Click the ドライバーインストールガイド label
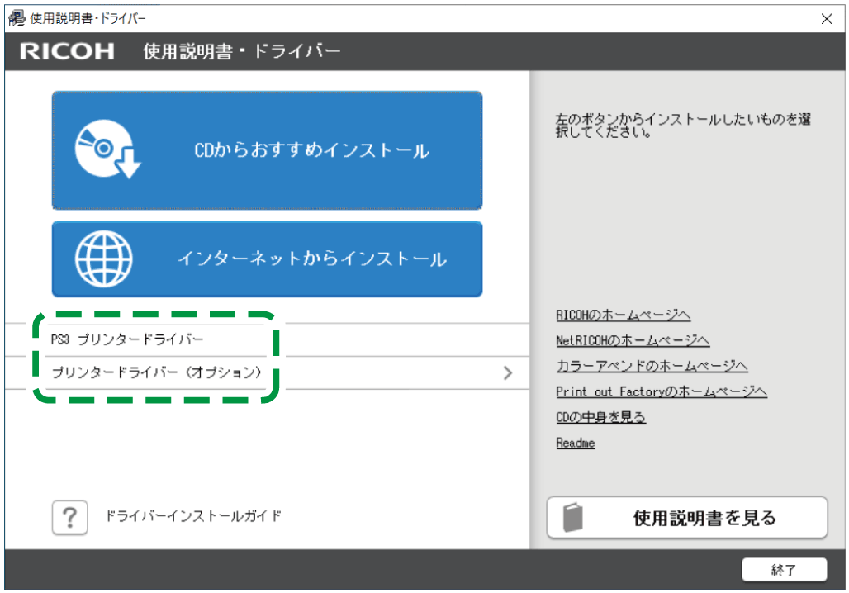Image resolution: width=849 pixels, height=593 pixels. click(x=194, y=517)
